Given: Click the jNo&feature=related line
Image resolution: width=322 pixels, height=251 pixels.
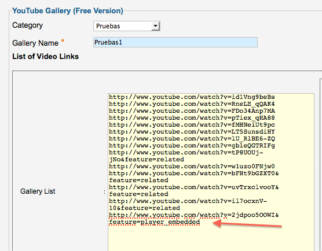Looking at the screenshot, I should click(147, 160).
